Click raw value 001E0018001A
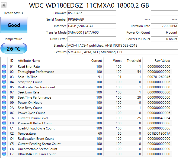Viewport: 179px width, 159px height. (x=159, y=134)
